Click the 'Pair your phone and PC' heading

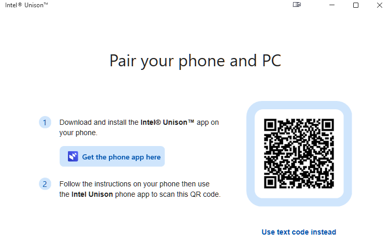pyautogui.click(x=196, y=61)
